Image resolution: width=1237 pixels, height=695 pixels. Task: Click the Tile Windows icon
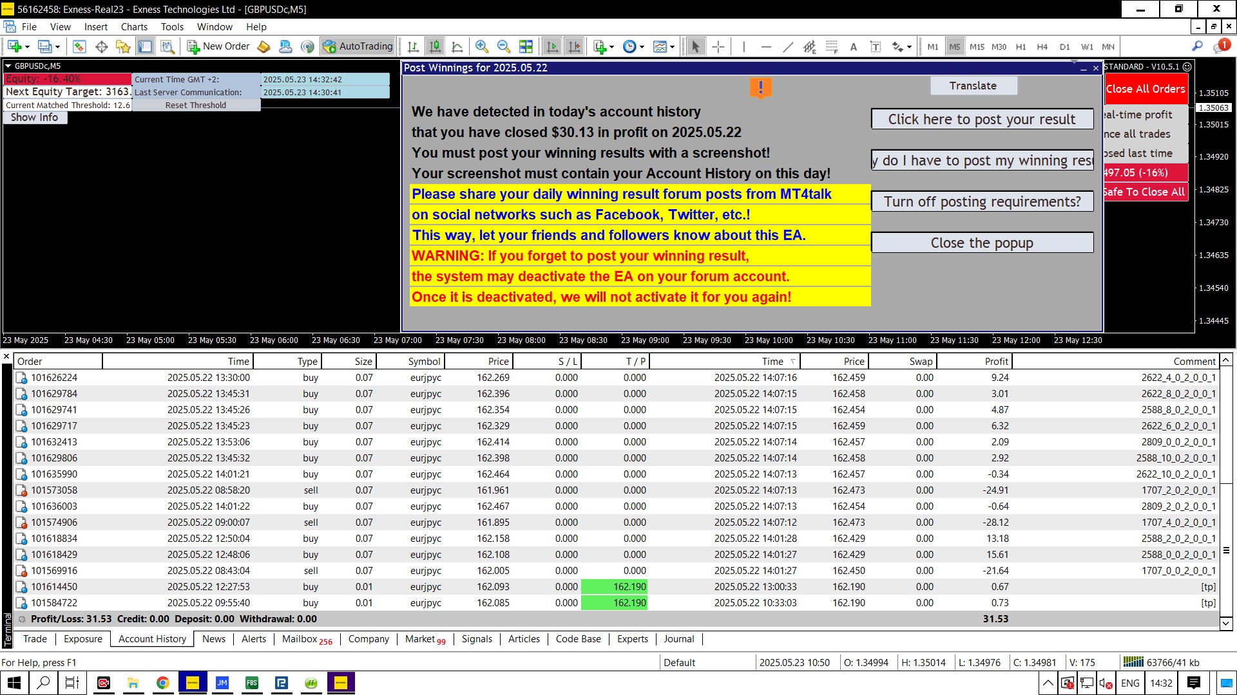(x=526, y=46)
